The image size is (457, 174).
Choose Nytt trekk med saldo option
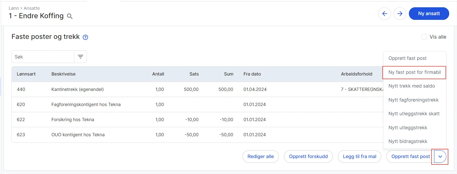[412, 86]
